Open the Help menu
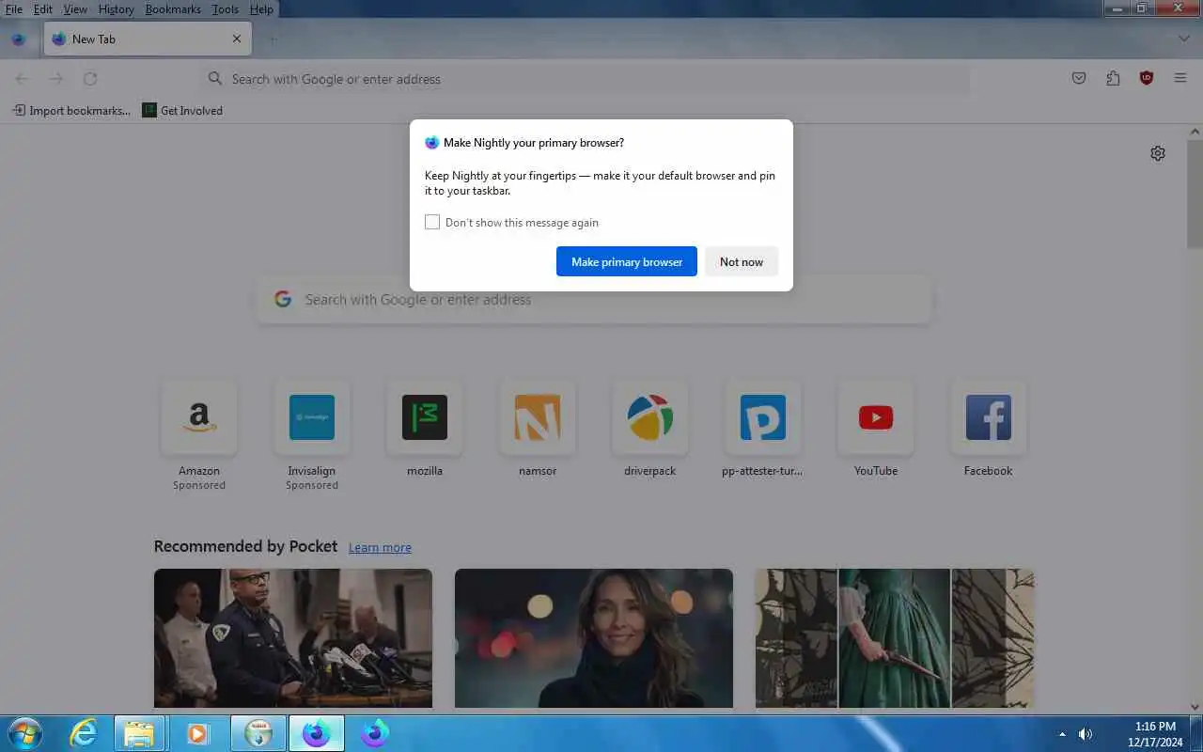The image size is (1203, 752). point(261,9)
